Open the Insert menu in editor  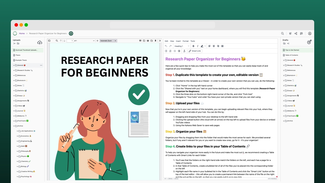(178, 41)
